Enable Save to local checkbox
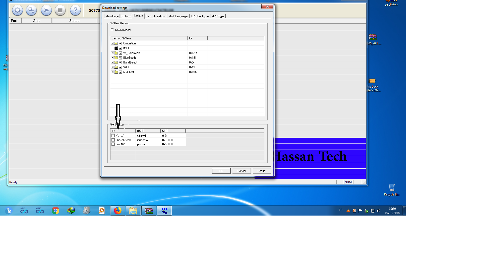 (112, 30)
